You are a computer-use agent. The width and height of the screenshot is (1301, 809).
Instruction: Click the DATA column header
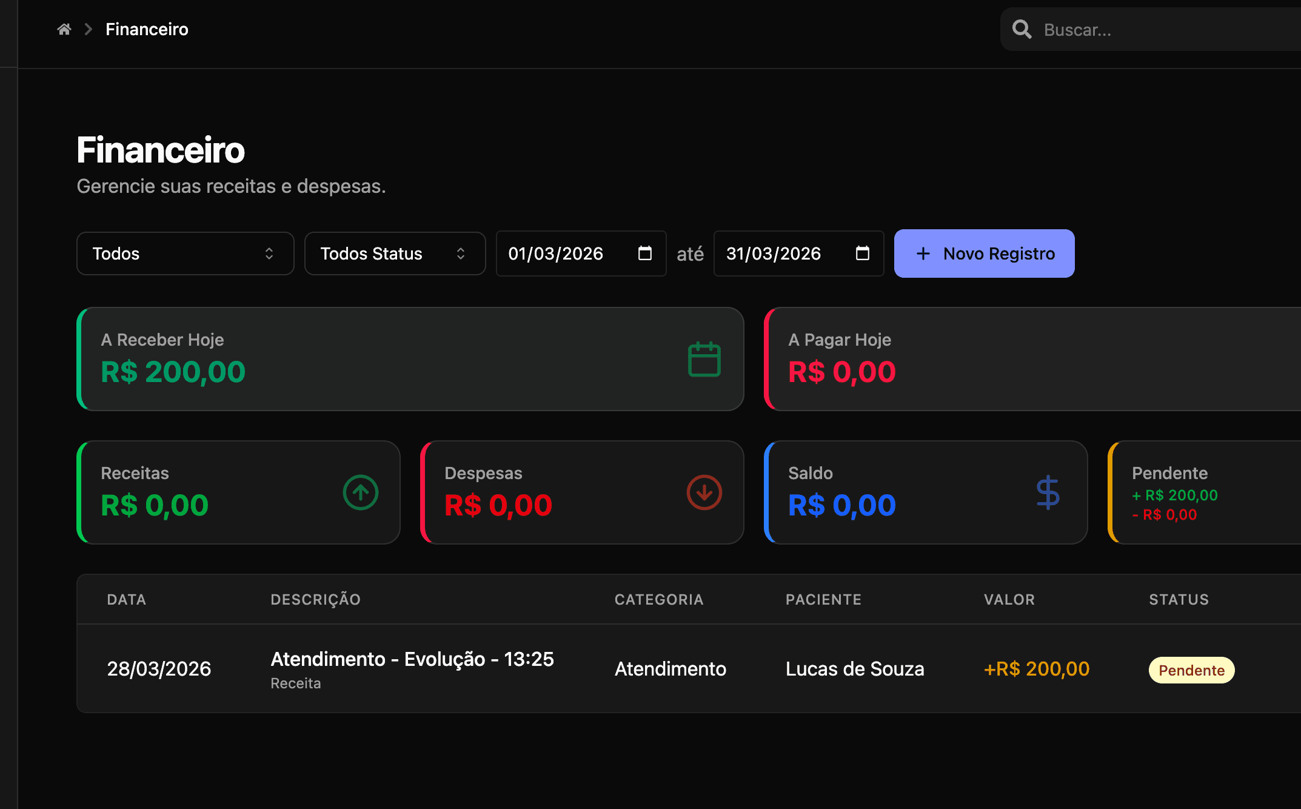point(127,599)
